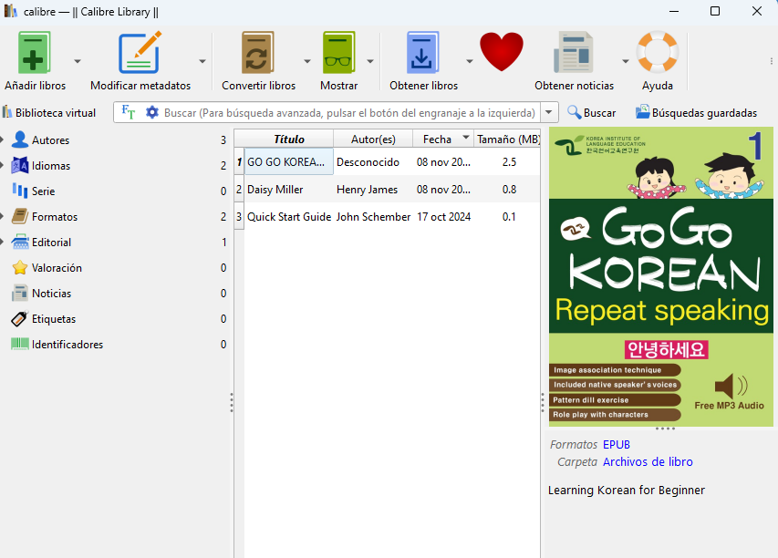778x558 pixels.
Task: Click the red heart donate icon
Action: [x=502, y=52]
